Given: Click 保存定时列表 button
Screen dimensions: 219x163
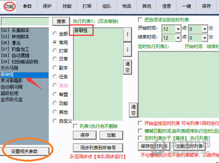Looking at the screenshot, I should [x=154, y=146].
